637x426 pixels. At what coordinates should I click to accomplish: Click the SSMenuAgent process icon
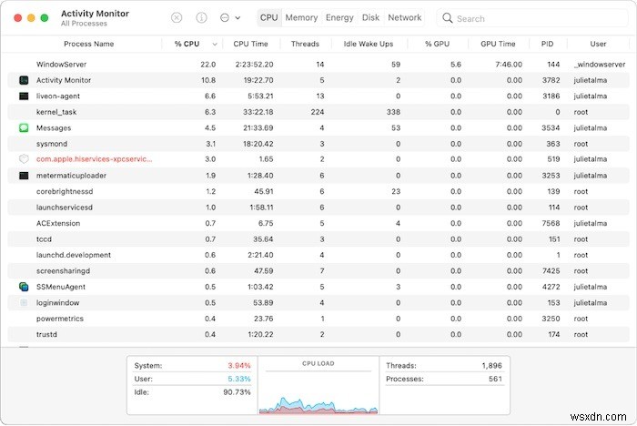click(x=24, y=286)
